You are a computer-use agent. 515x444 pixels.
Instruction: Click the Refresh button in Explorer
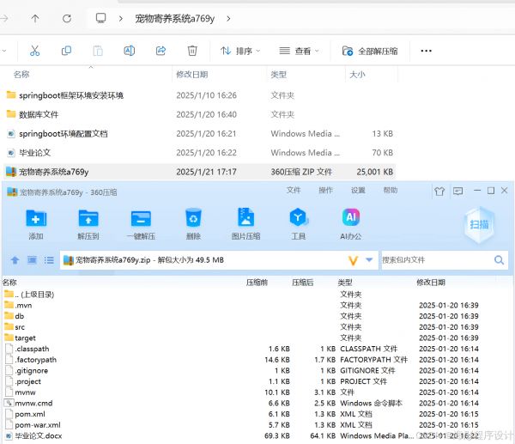tap(67, 18)
